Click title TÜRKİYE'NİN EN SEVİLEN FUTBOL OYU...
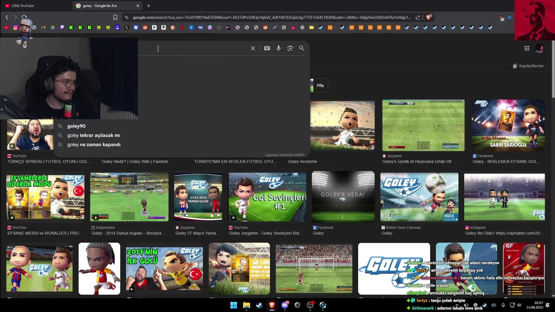555x312 pixels. pos(235,162)
